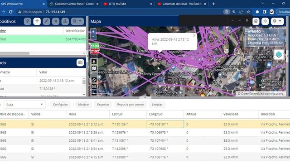Click the Exportar button
290x163 pixels.
pyautogui.click(x=103, y=105)
